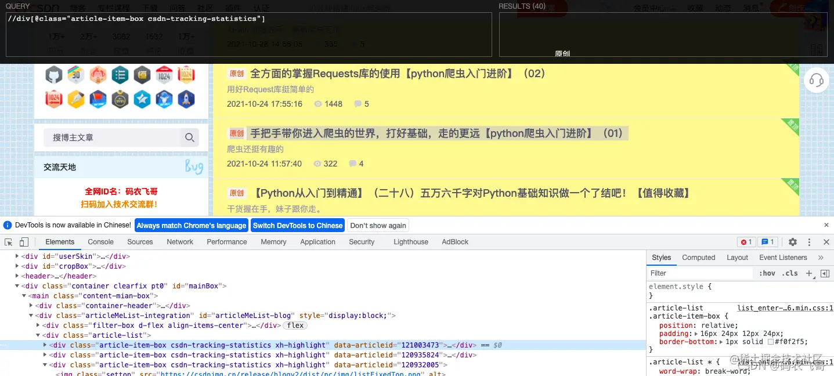Select the highlighted article-item-box 121003473 row
The image size is (834, 376).
[x=323, y=345]
